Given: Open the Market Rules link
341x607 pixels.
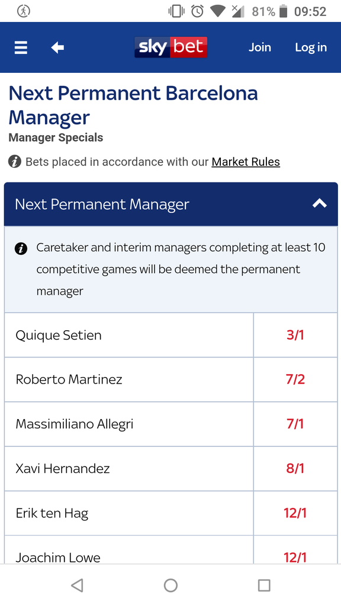Looking at the screenshot, I should pyautogui.click(x=246, y=161).
